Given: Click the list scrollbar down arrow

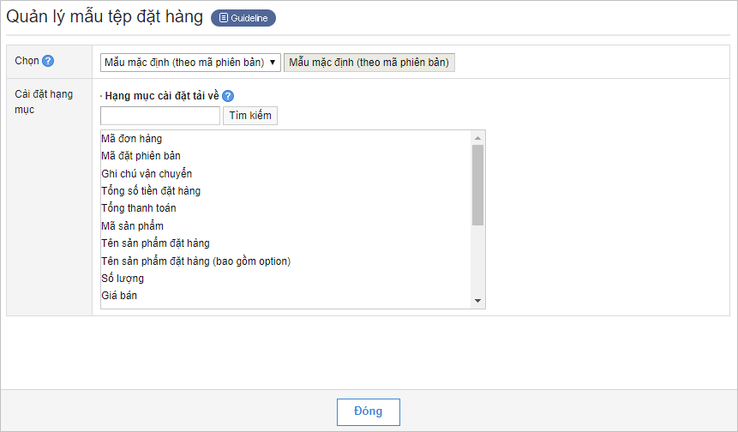Looking at the screenshot, I should (478, 301).
